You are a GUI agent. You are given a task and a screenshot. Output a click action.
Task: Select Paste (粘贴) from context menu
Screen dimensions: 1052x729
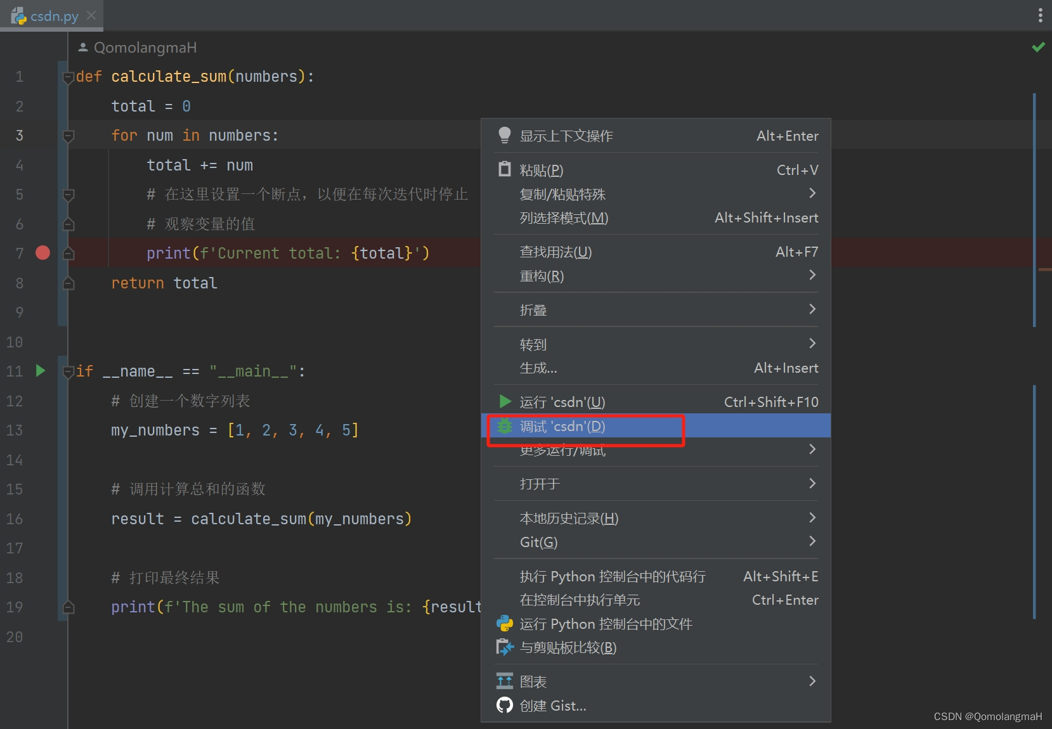tap(656, 170)
